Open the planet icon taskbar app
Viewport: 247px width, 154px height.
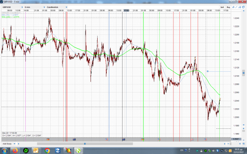pos(68,151)
